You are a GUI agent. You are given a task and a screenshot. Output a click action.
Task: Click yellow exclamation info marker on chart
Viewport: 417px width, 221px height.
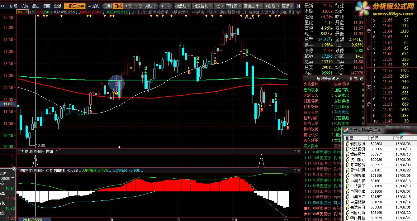click(116, 93)
